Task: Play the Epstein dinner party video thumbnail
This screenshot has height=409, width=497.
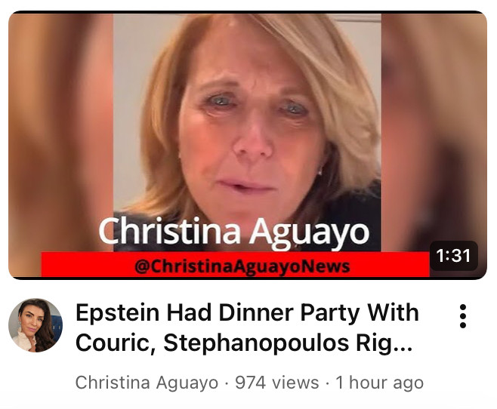Action: 248,146
